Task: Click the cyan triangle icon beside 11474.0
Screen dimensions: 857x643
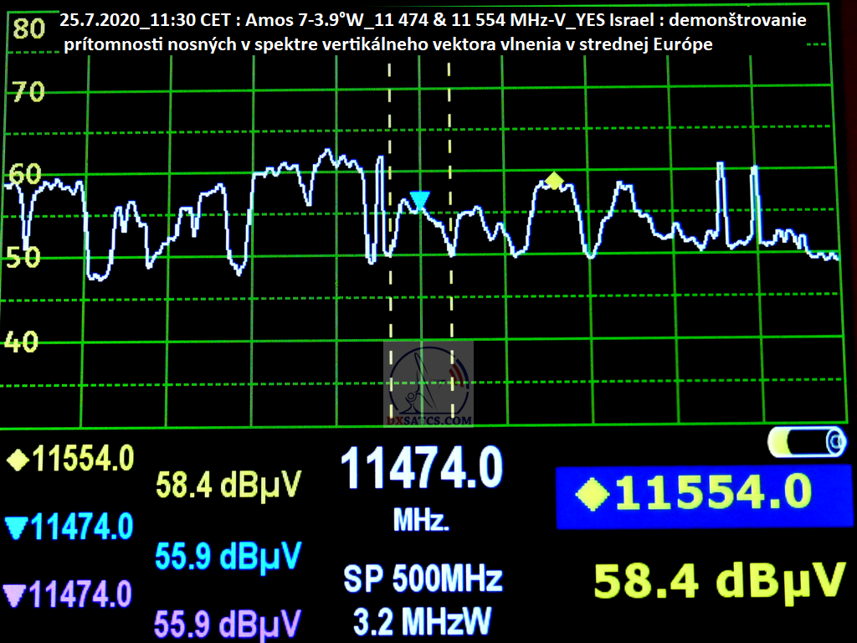Action: [16, 528]
